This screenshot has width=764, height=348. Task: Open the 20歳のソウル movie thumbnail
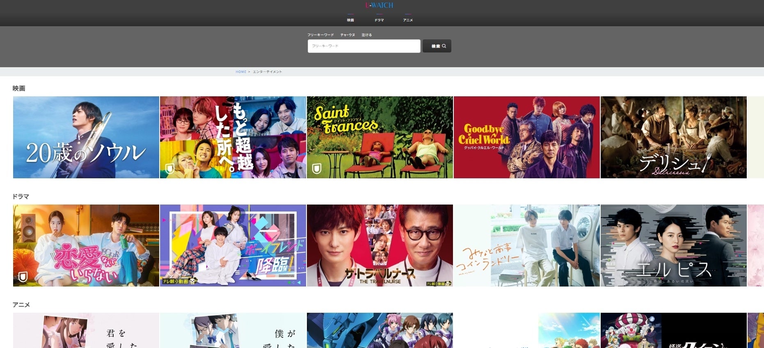pyautogui.click(x=86, y=137)
